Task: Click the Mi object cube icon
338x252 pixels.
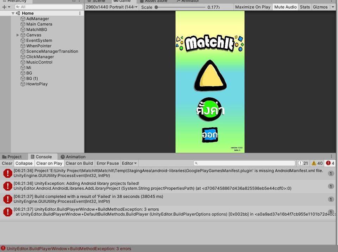Action: point(23,68)
